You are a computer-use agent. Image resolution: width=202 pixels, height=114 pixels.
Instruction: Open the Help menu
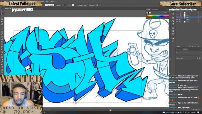click(47, 2)
